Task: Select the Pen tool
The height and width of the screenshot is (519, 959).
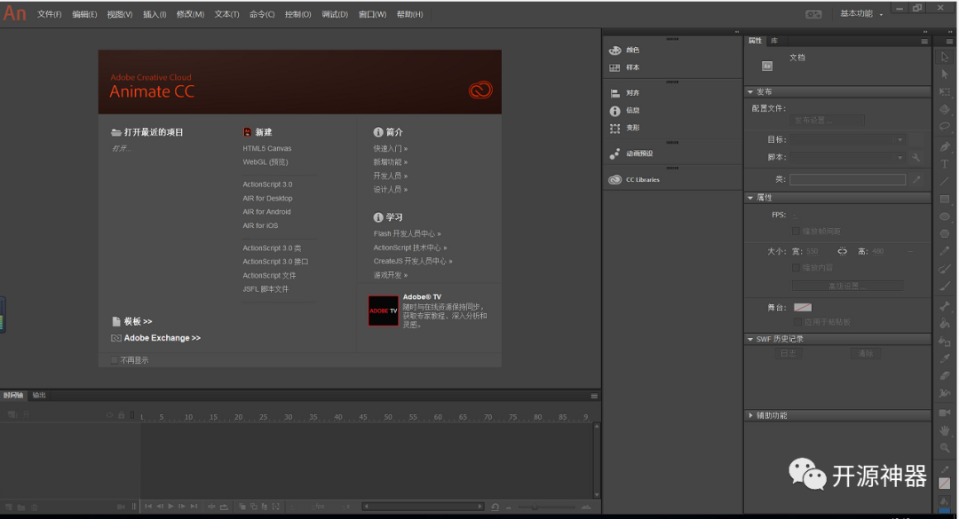Action: click(x=945, y=146)
